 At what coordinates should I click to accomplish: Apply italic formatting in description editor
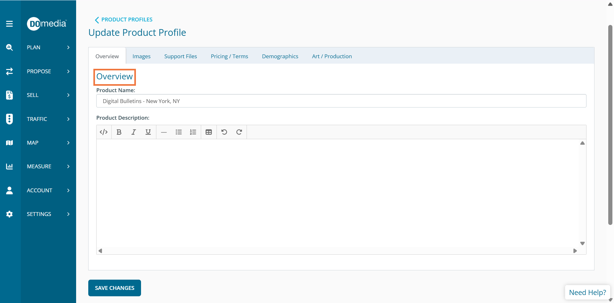134,132
